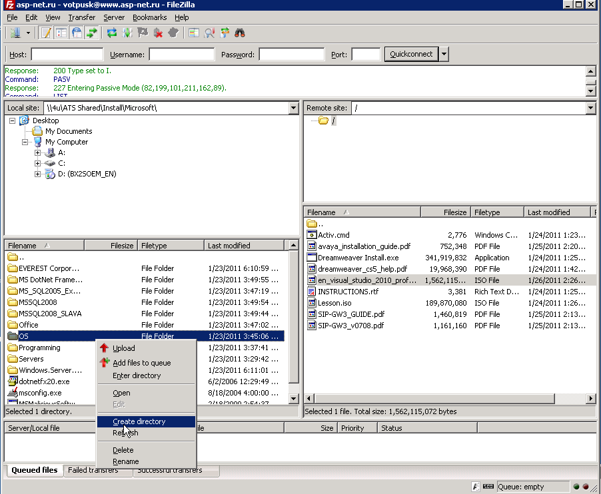
Task: Toggle message log display
Action: 46,33
